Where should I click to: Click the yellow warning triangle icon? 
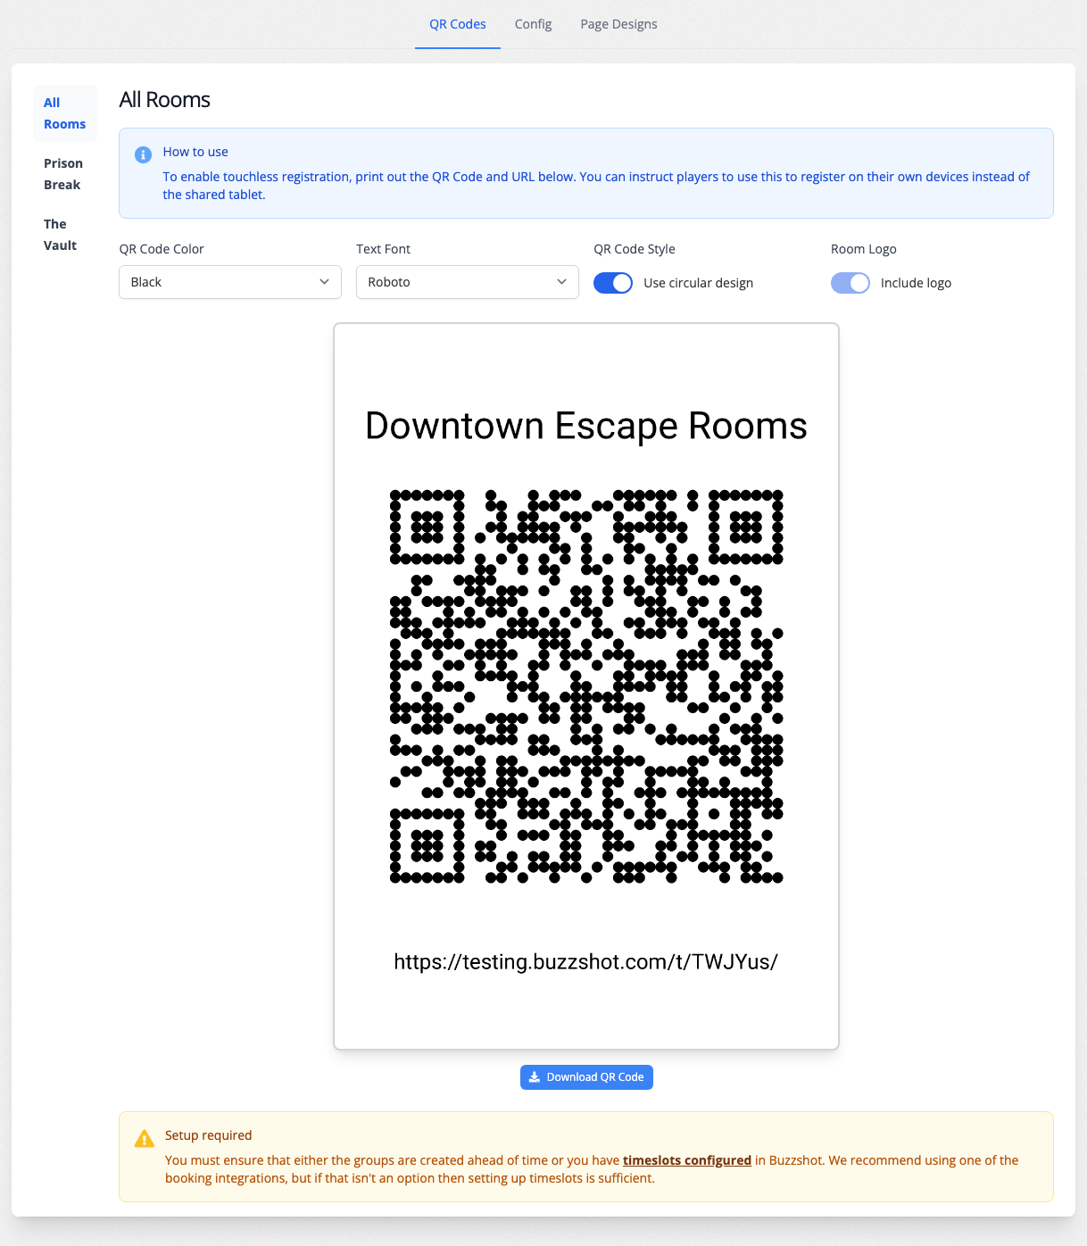[144, 1139]
